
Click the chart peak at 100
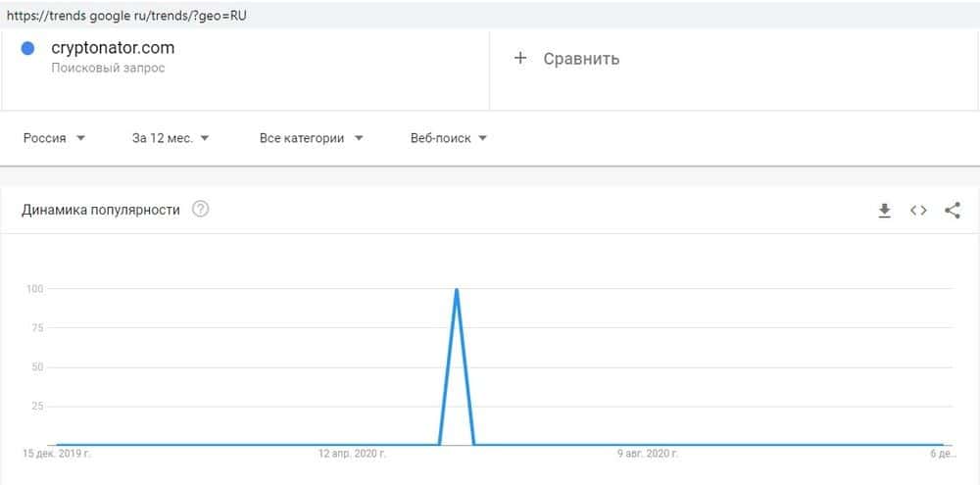point(457,290)
